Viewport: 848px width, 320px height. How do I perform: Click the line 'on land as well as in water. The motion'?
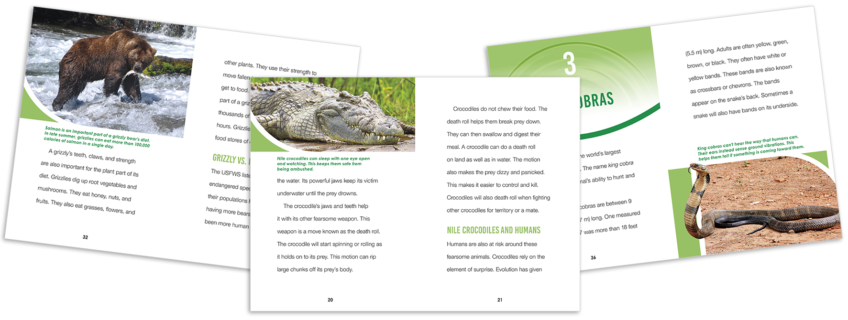coord(493,160)
